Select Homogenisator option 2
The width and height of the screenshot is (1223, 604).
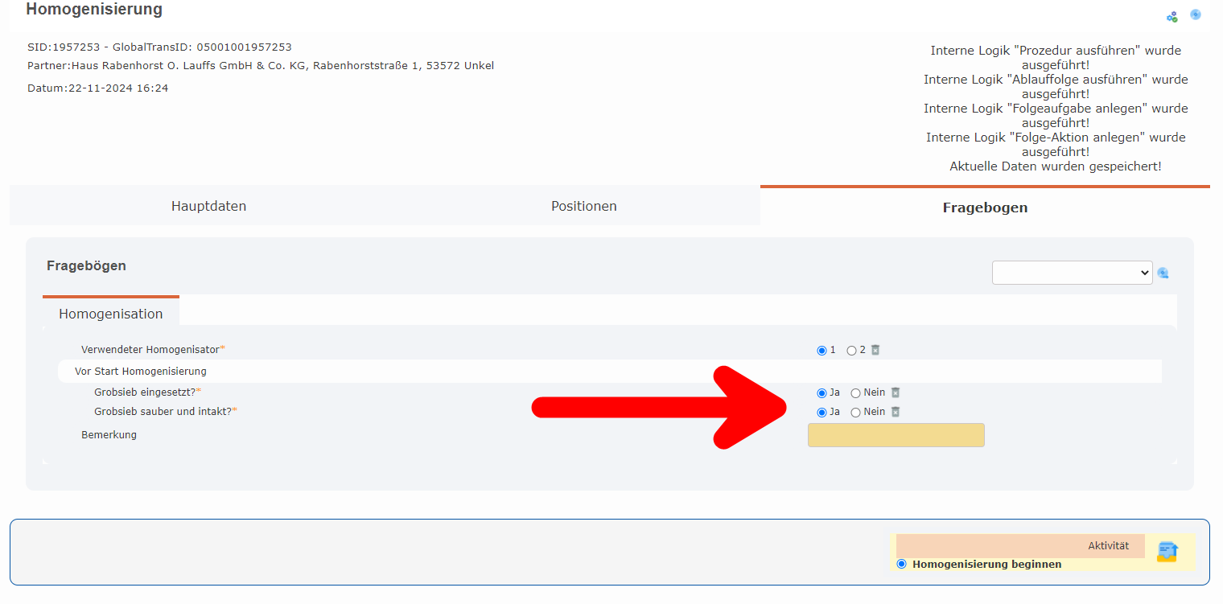[851, 351]
